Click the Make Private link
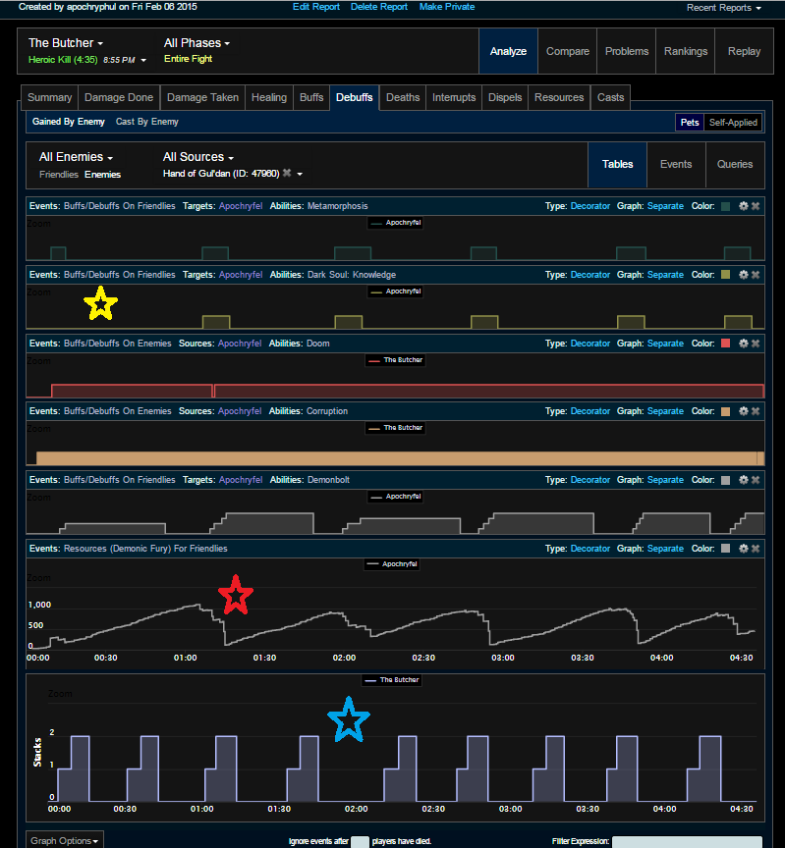 click(x=447, y=7)
